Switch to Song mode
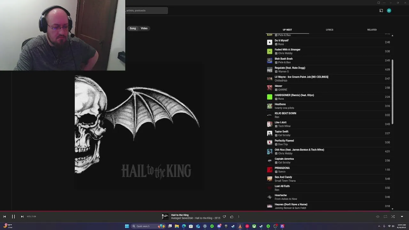The height and width of the screenshot is (230, 409). point(133,28)
